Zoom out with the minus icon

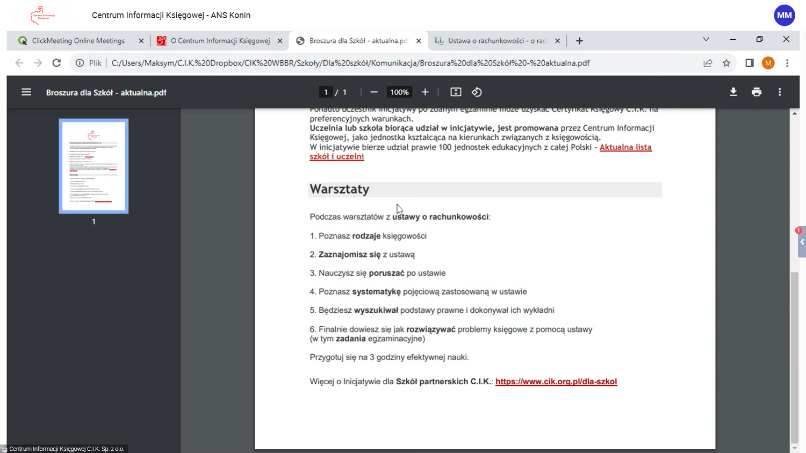[374, 92]
